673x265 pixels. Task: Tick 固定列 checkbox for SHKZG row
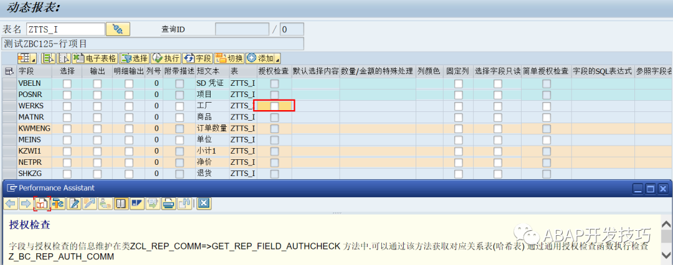point(459,174)
